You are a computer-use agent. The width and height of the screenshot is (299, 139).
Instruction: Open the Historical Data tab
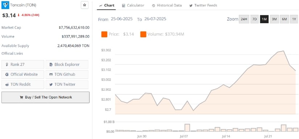[167, 5]
